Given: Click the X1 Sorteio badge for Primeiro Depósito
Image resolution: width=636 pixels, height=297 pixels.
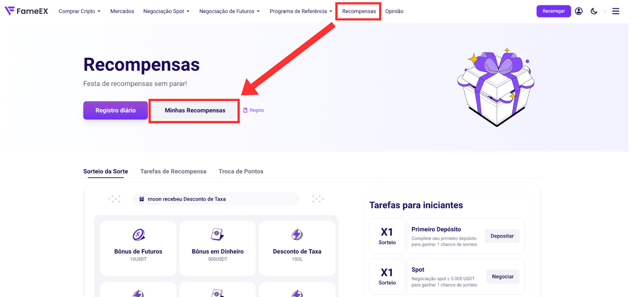Looking at the screenshot, I should tap(387, 236).
